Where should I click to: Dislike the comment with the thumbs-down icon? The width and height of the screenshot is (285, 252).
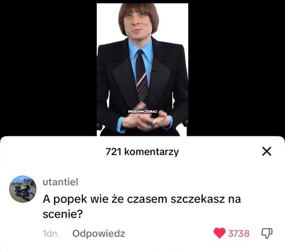[x=267, y=233]
